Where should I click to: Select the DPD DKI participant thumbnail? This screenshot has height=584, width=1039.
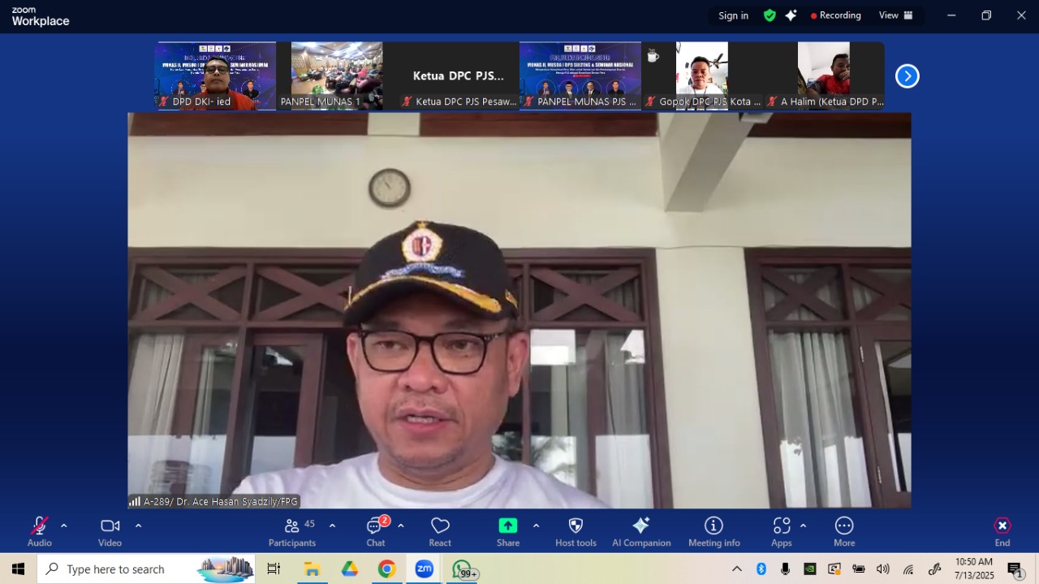point(215,76)
